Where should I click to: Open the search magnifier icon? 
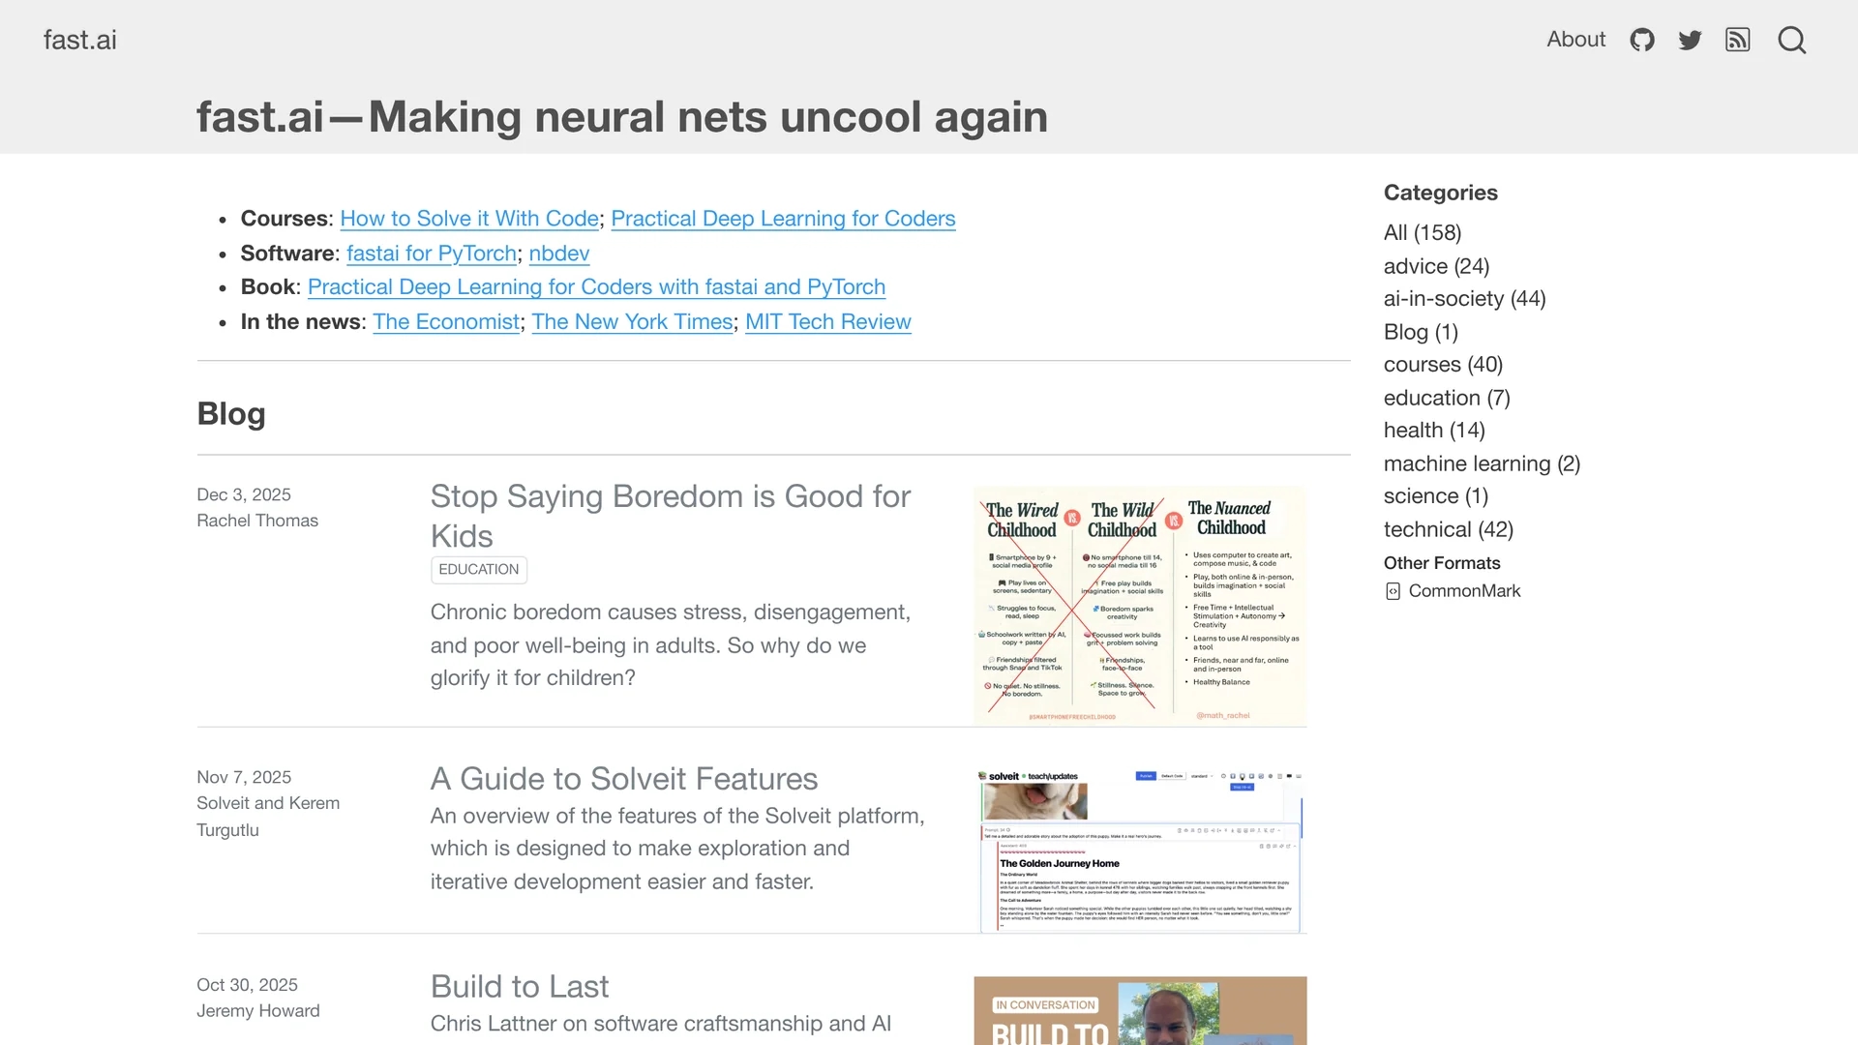coord(1792,40)
